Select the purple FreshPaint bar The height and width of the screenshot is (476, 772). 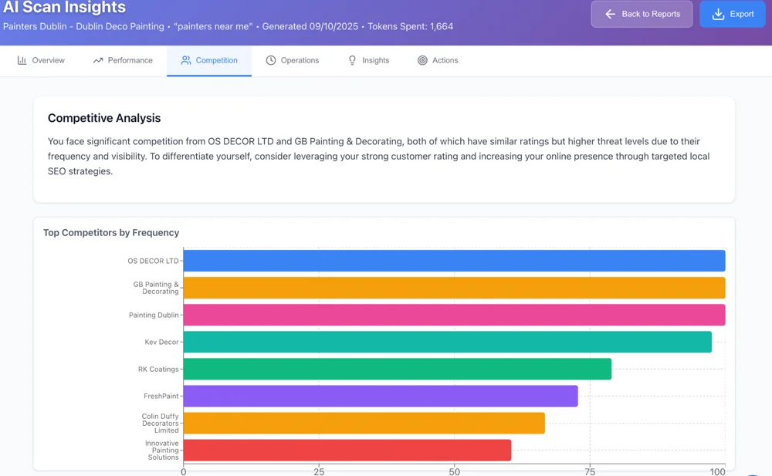(x=381, y=396)
